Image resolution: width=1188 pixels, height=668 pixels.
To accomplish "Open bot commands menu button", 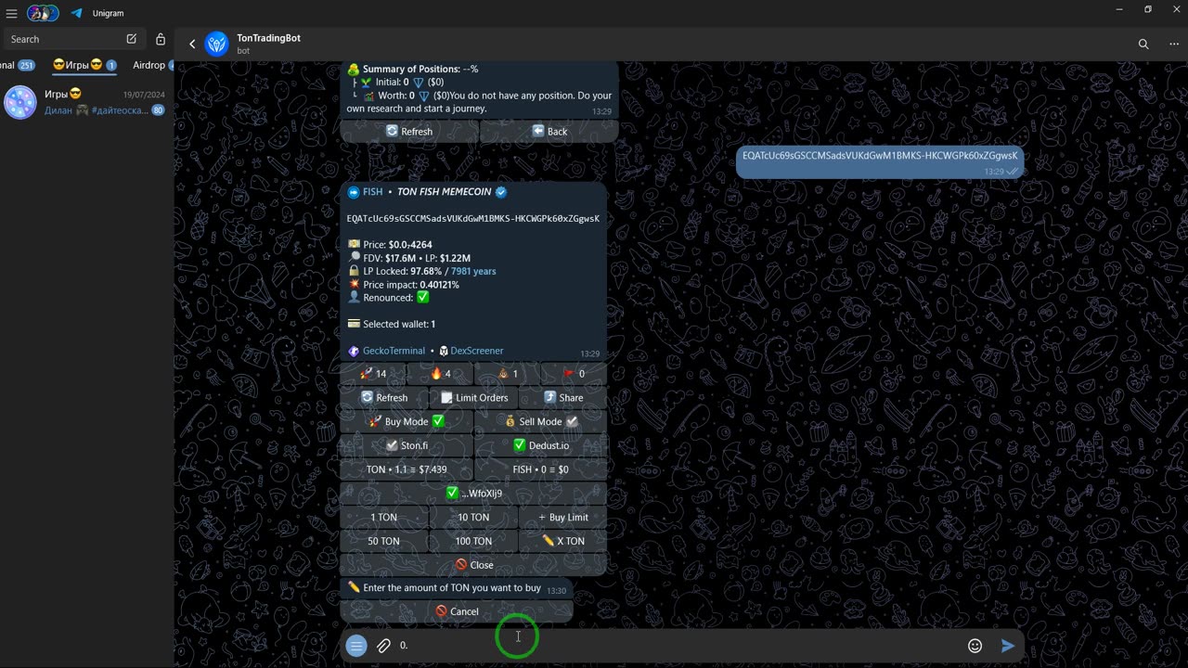I will pos(356,646).
